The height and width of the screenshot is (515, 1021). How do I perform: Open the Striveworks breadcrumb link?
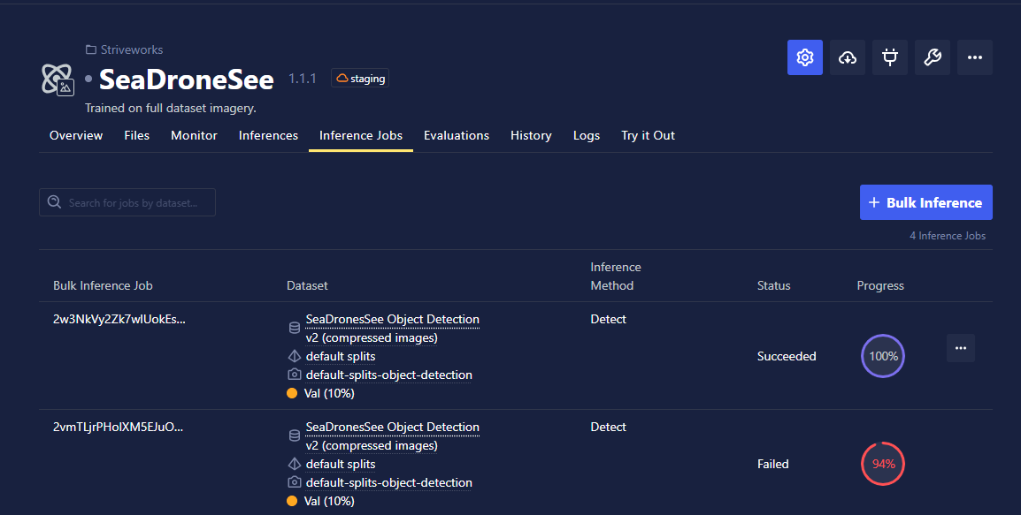pos(132,49)
